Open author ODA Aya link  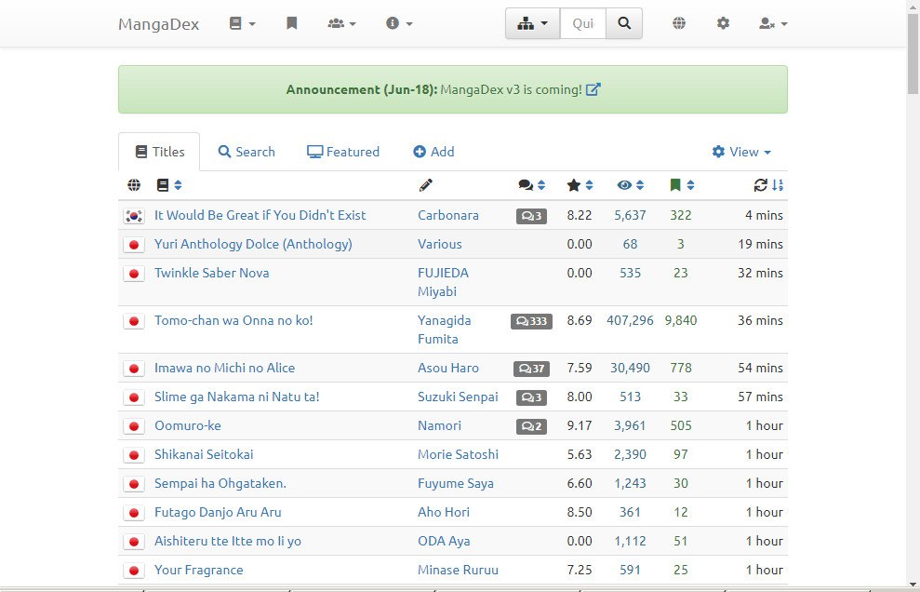[444, 541]
